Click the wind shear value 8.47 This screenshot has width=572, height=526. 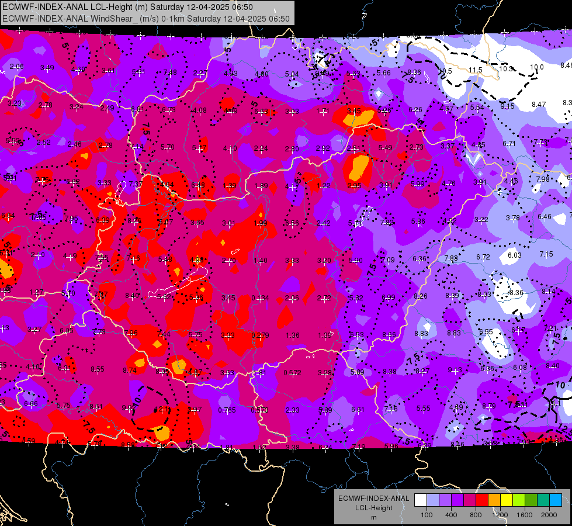tap(539, 105)
